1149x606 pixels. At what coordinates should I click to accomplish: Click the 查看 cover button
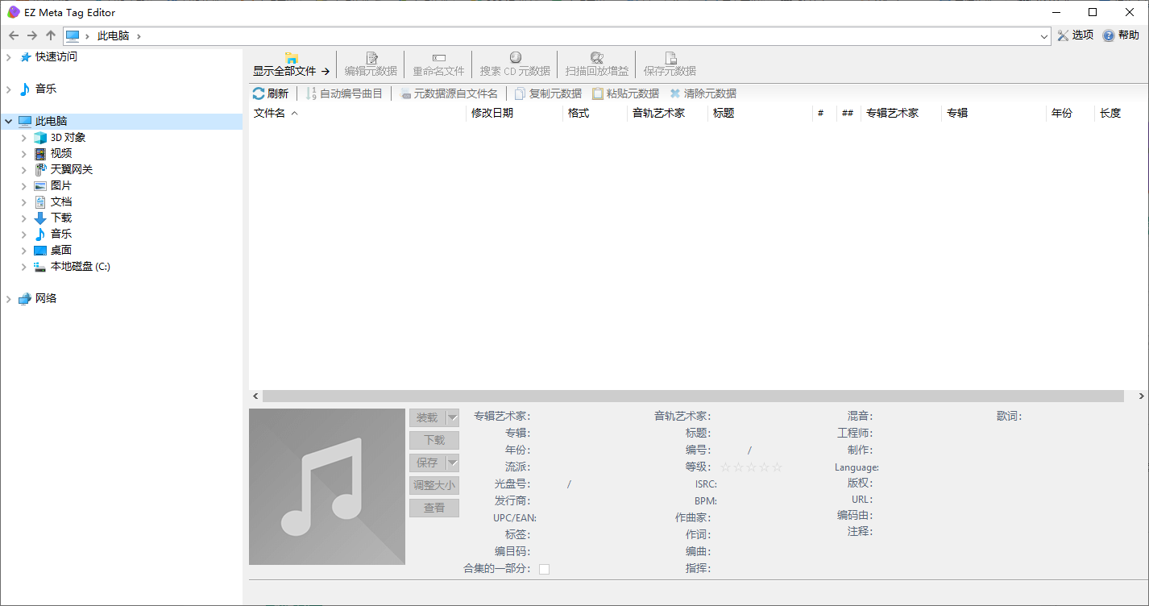coord(434,508)
